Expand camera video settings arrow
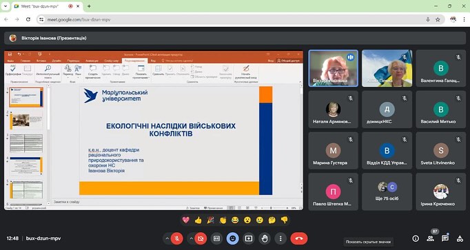This screenshot has width=470, height=250. pos(191,238)
